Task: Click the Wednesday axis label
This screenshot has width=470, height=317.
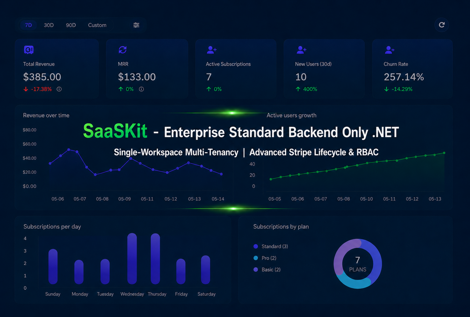Action: point(132,294)
